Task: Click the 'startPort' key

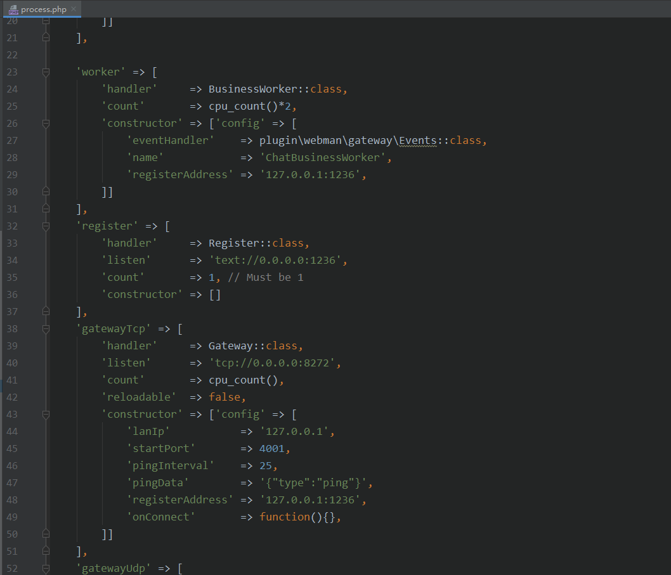Action: click(161, 448)
